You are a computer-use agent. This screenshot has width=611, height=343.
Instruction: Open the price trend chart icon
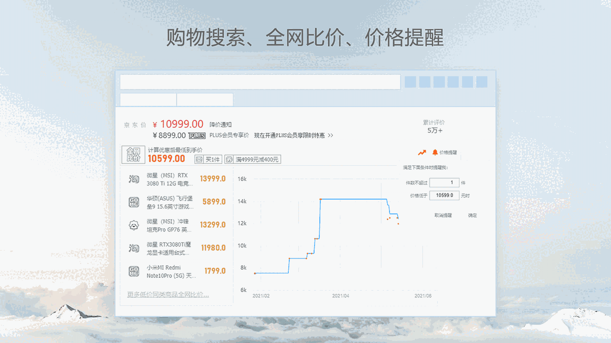pyautogui.click(x=421, y=152)
